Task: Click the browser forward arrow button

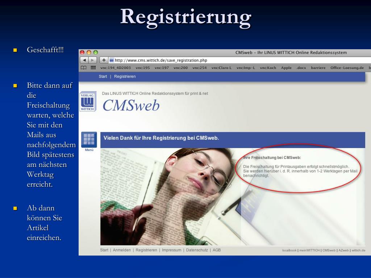Action: click(x=92, y=60)
